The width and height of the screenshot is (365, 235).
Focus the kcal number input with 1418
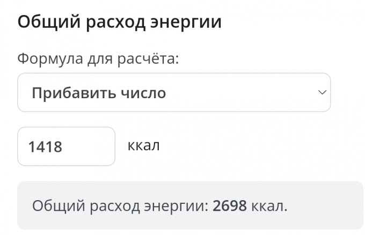(x=66, y=146)
